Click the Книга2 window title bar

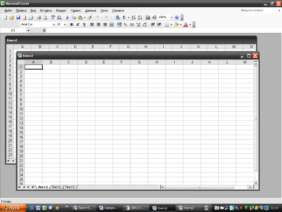point(131,40)
